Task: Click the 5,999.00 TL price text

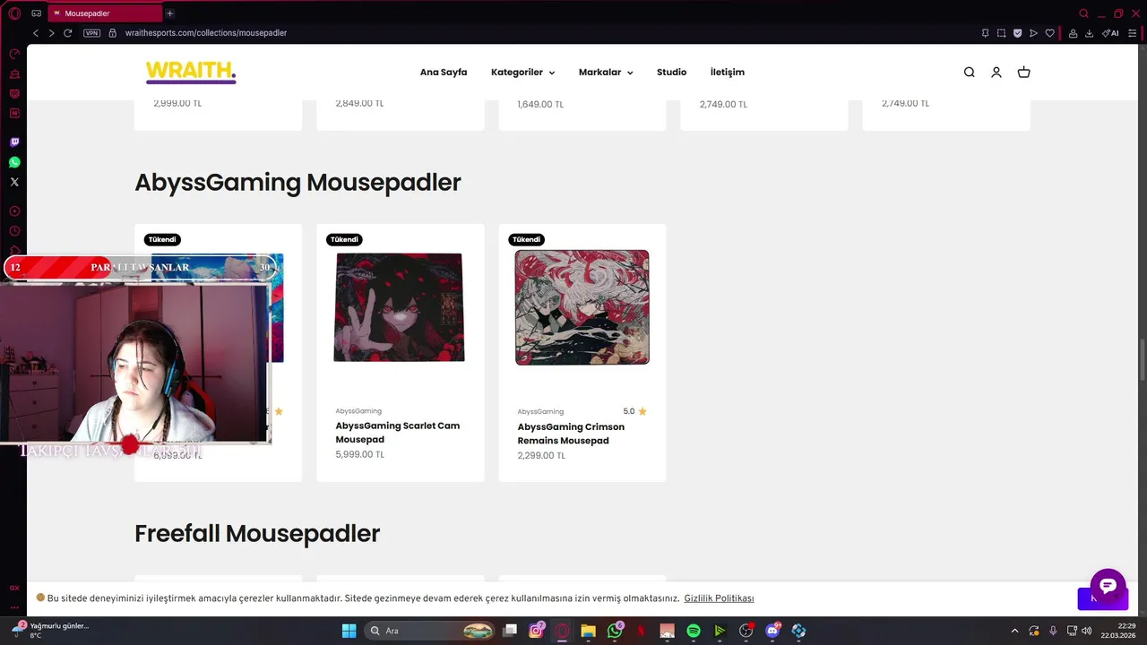Action: [x=360, y=455]
